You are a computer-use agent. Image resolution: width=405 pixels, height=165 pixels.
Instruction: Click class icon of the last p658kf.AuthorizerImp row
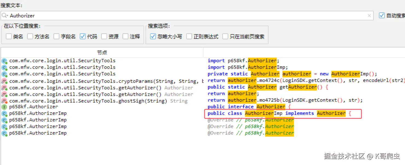point(4,133)
